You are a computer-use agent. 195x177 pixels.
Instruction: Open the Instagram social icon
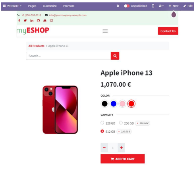tap(51, 20)
